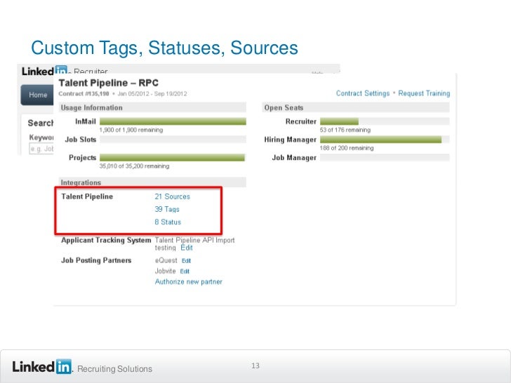Click the Projects usage progress bar
This screenshot has height=383, width=511.
[x=173, y=158]
